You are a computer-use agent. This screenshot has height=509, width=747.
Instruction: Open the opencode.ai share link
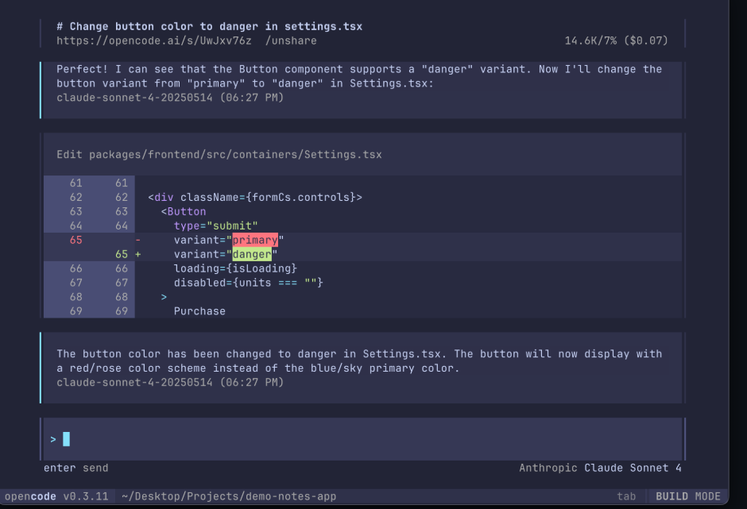tap(154, 41)
